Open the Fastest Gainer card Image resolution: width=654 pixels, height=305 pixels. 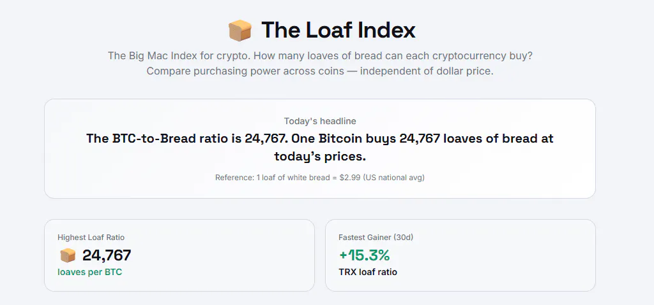[x=460, y=255]
